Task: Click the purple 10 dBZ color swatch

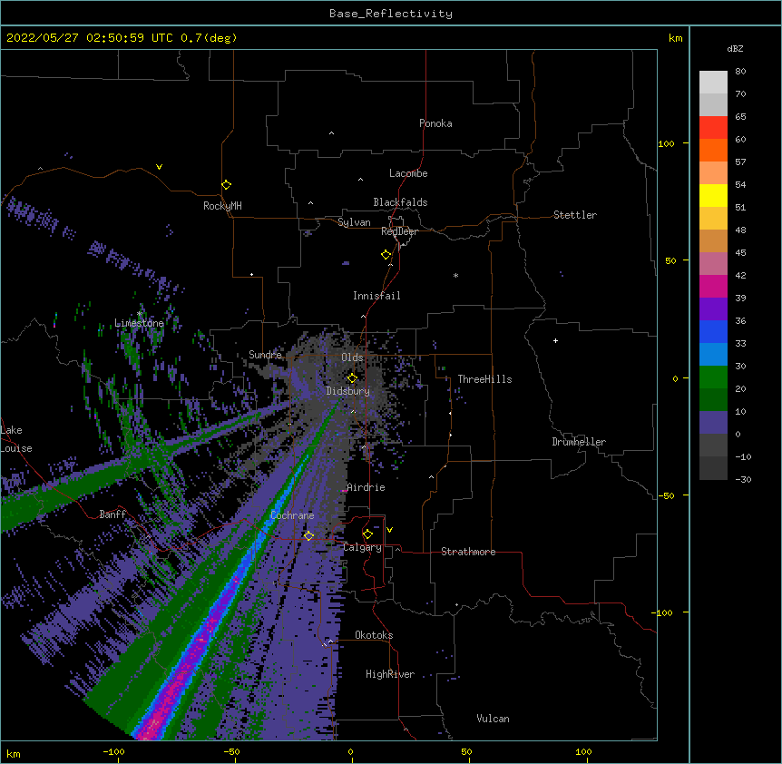Action: pyautogui.click(x=713, y=423)
